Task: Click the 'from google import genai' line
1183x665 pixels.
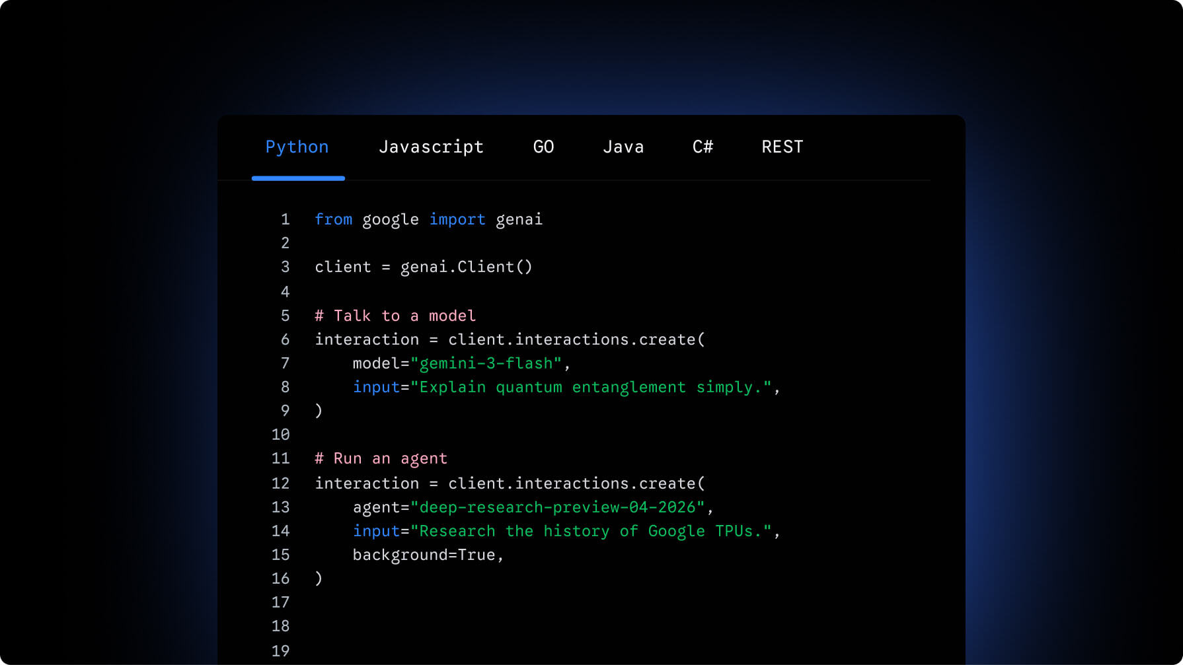Action: tap(428, 220)
